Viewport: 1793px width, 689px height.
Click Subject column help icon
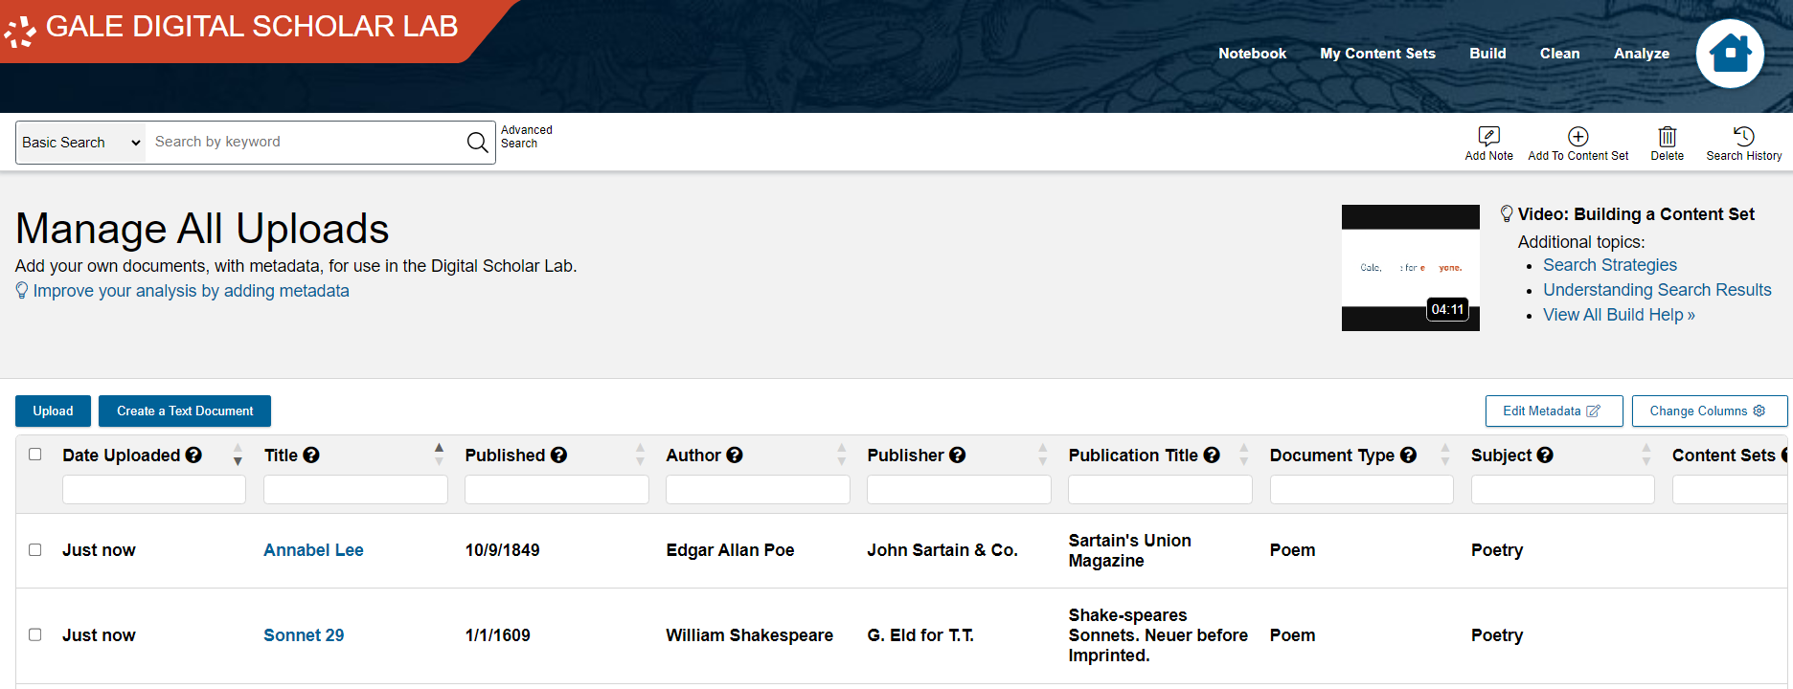click(1545, 456)
